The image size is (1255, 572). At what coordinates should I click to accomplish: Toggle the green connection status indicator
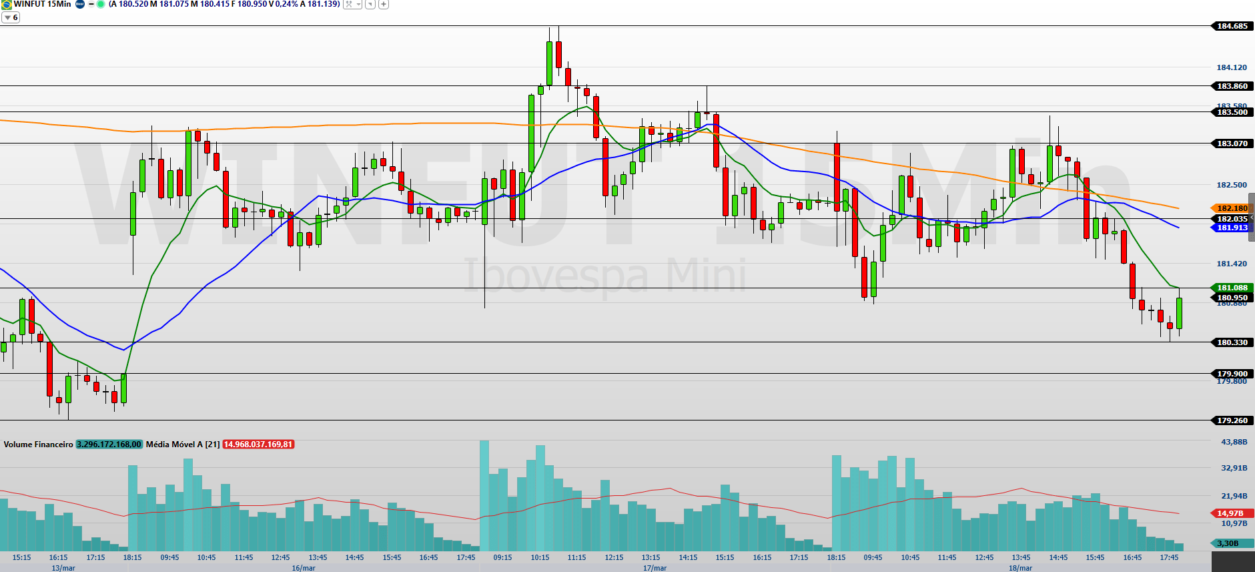(101, 4)
